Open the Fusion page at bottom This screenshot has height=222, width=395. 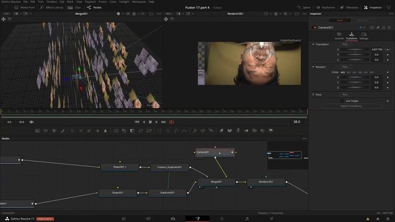197,219
